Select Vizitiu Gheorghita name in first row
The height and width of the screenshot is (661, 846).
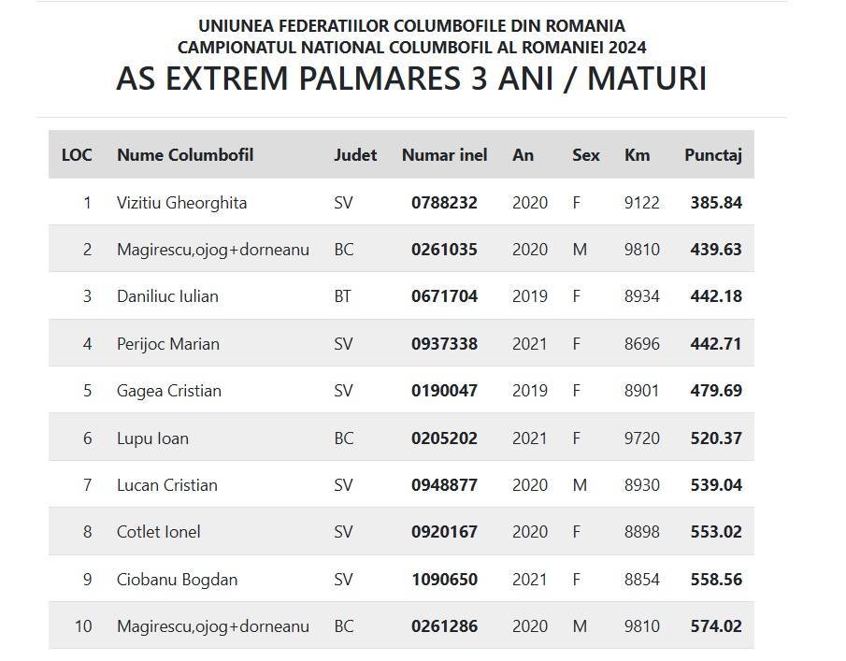pos(181,203)
